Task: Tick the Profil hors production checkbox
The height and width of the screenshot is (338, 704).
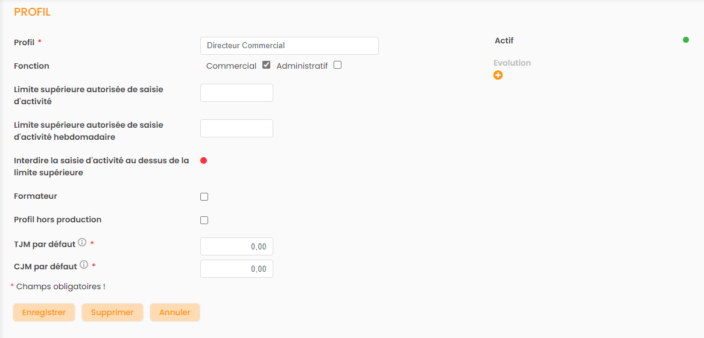Action: (204, 220)
